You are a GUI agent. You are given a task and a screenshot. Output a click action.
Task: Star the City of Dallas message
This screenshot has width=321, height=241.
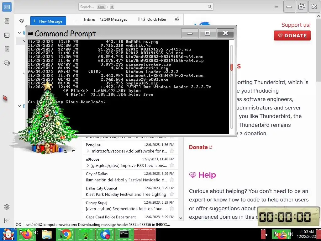[172, 180]
